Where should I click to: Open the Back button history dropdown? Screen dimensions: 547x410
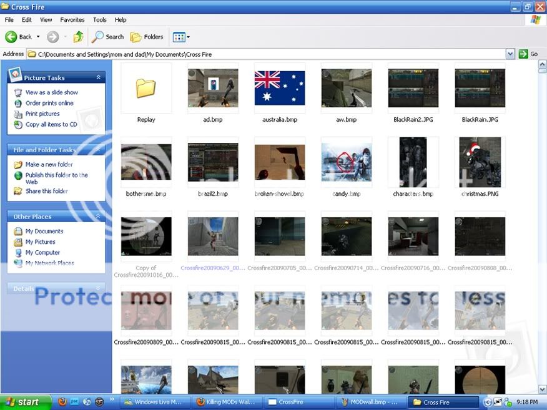(37, 36)
